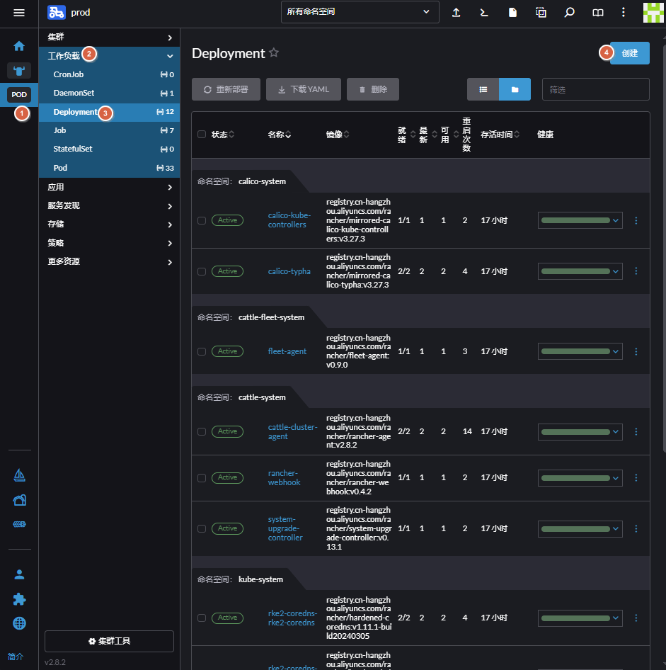Check the rke2-coredns-rke2-coredns row checkbox
666x670 pixels.
[202, 618]
